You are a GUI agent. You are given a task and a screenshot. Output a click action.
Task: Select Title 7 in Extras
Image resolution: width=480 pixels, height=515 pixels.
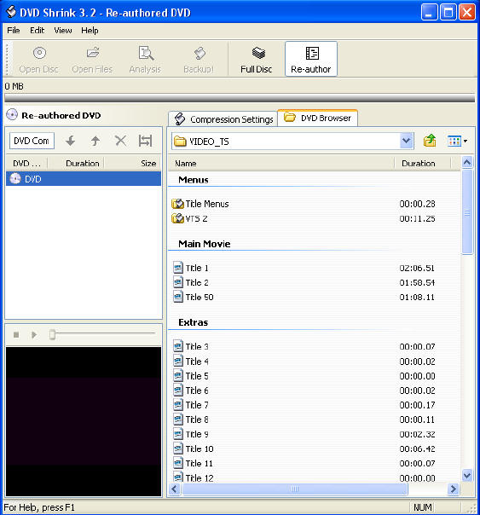(191, 405)
